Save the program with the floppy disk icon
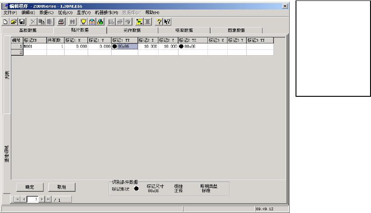The width and height of the screenshot is (371, 213). (21, 21)
